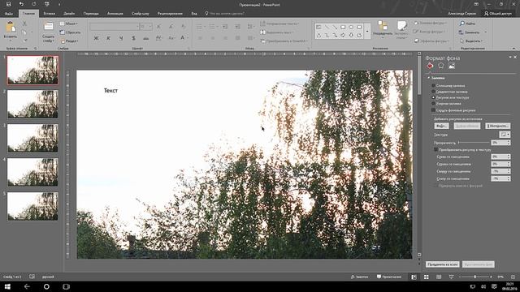
Task: Click the Примечания button in status bar
Action: (x=389, y=277)
